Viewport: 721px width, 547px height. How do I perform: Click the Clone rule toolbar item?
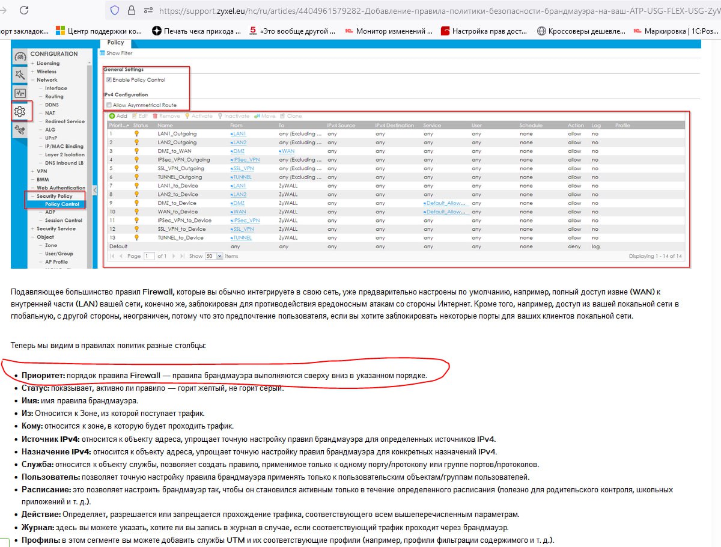[x=291, y=116]
